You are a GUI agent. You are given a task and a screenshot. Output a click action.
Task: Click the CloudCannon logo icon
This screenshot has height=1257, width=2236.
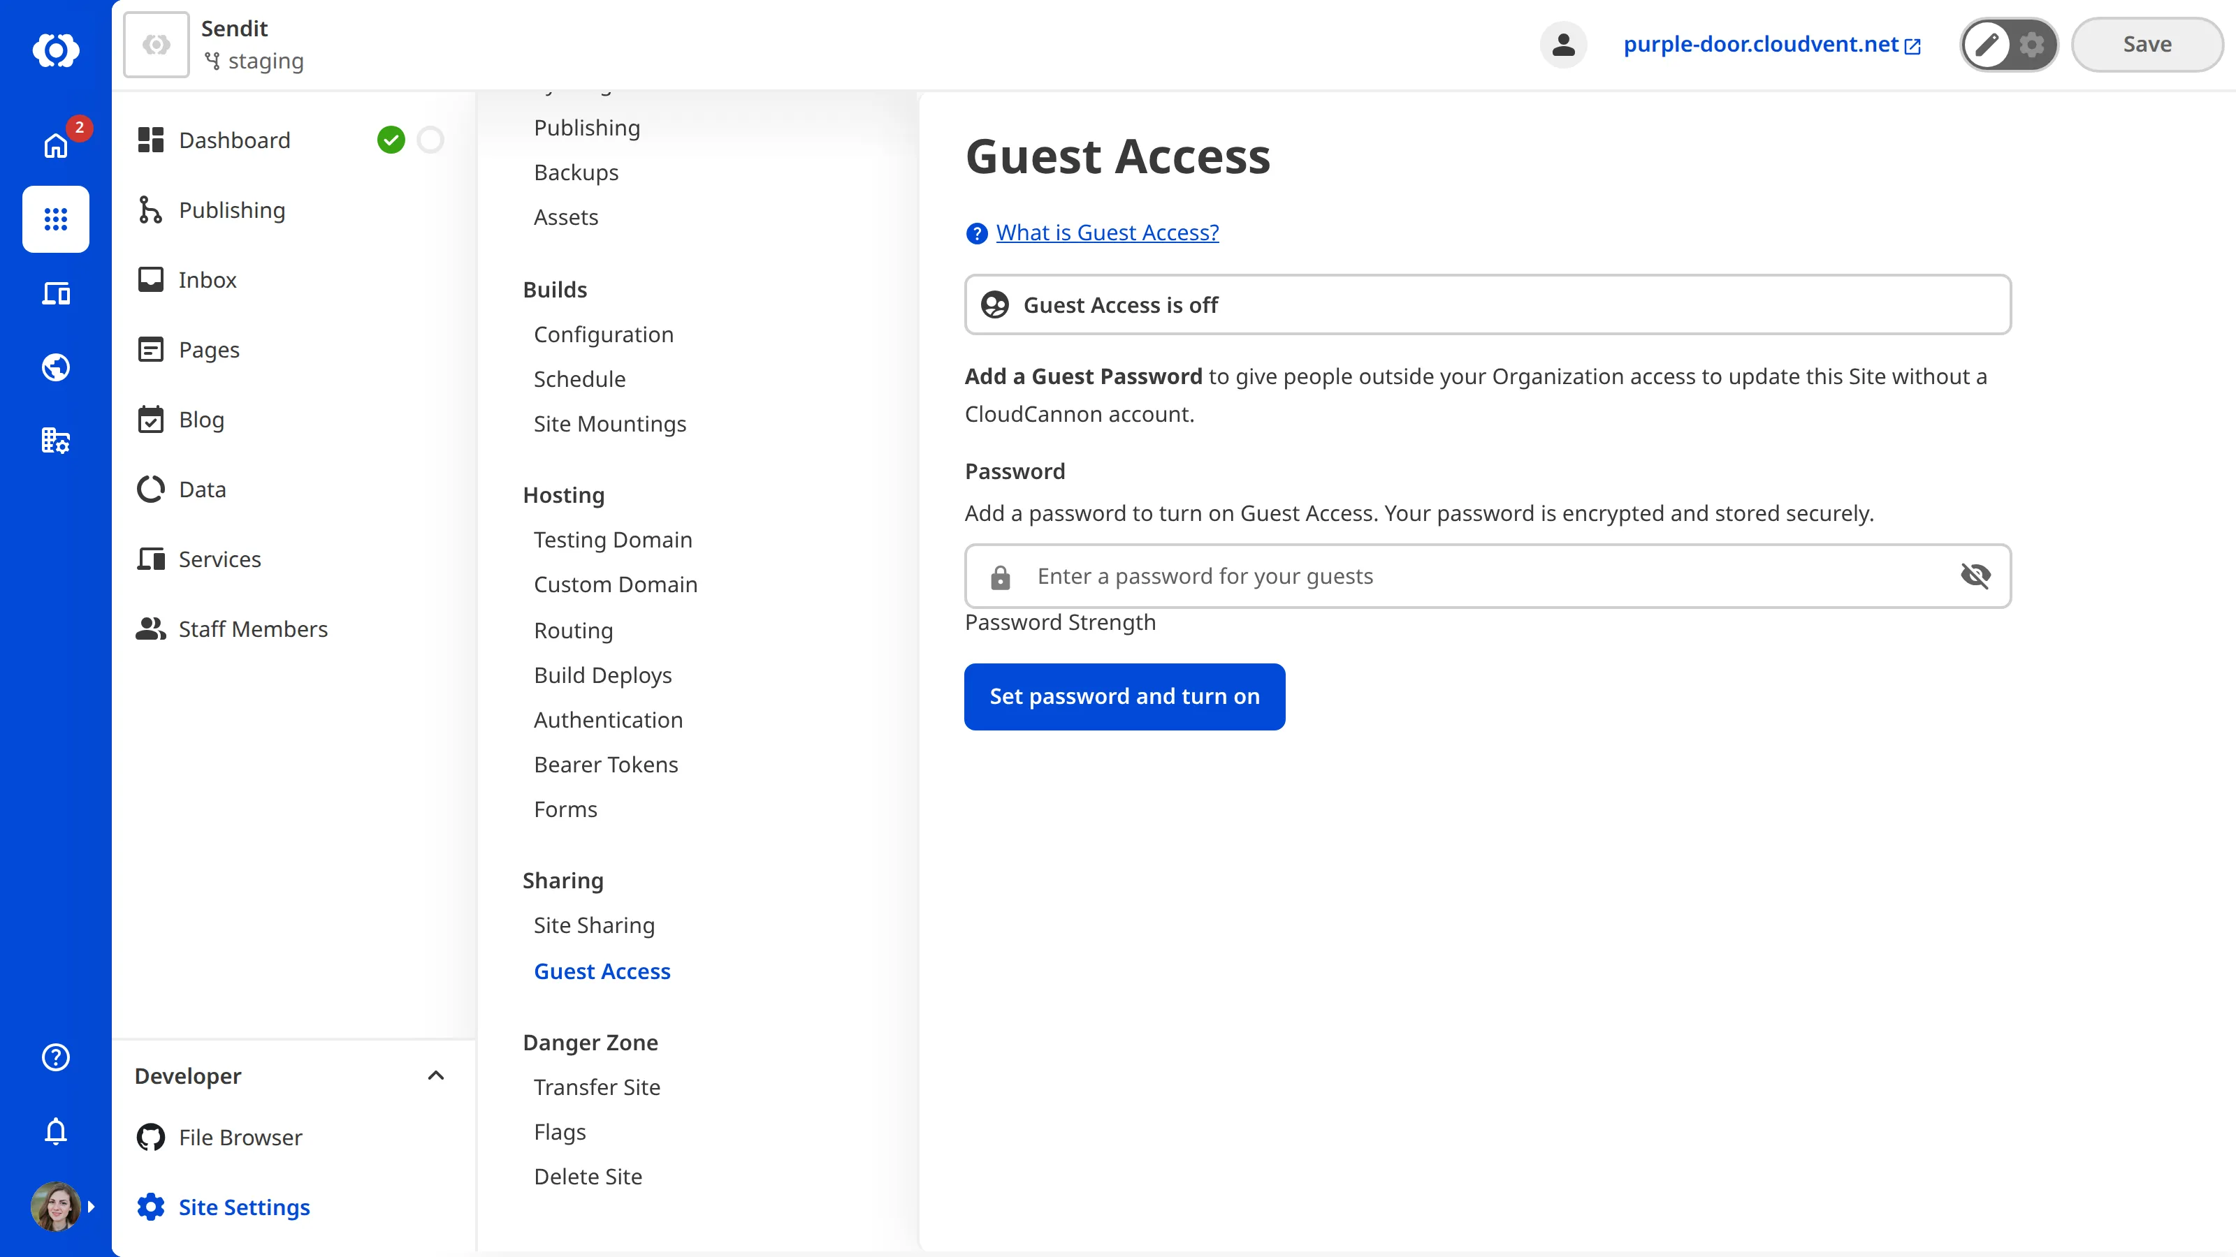[x=56, y=50]
